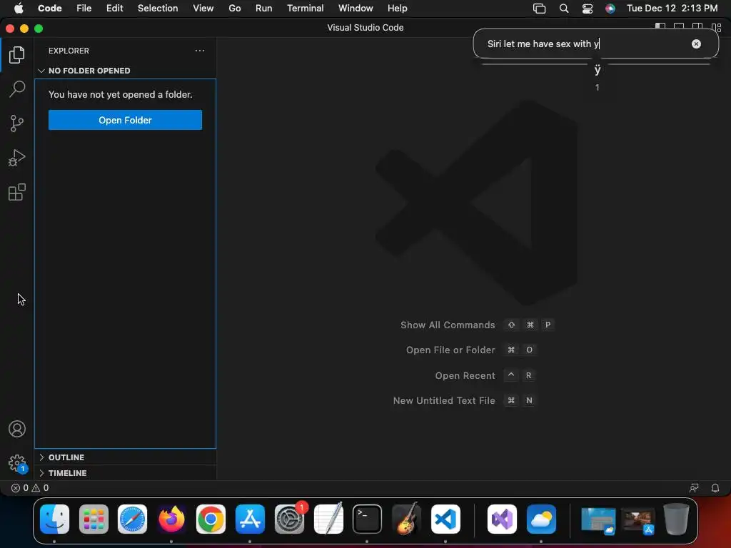
Task: Open System Settings from the Dock
Action: (x=289, y=519)
